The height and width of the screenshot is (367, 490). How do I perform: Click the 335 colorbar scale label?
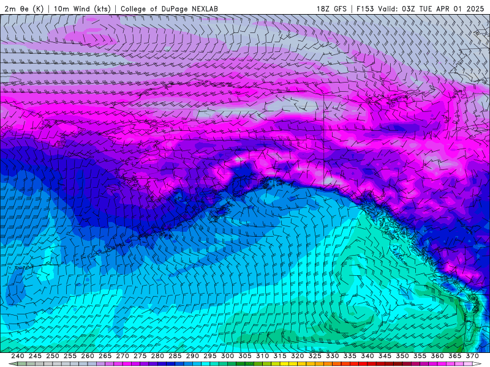350,356
